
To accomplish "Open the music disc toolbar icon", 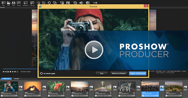I will coord(88,3).
